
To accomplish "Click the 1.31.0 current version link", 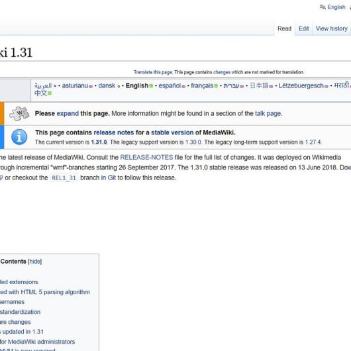I will click(99, 142).
